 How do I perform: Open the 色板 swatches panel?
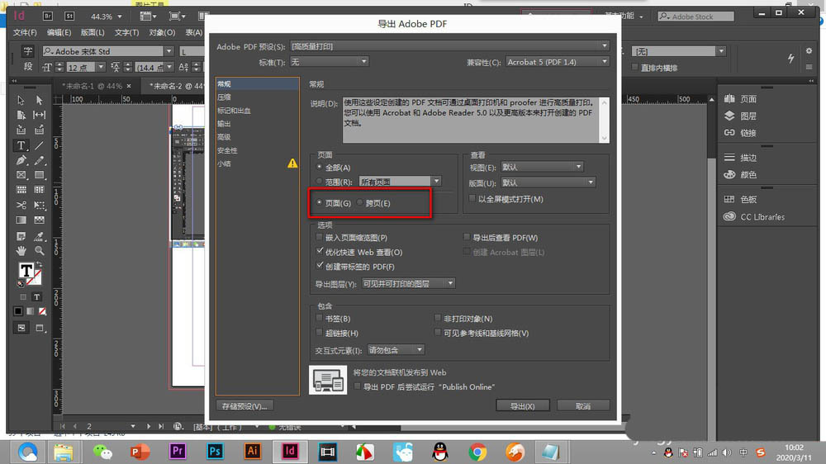coord(741,199)
